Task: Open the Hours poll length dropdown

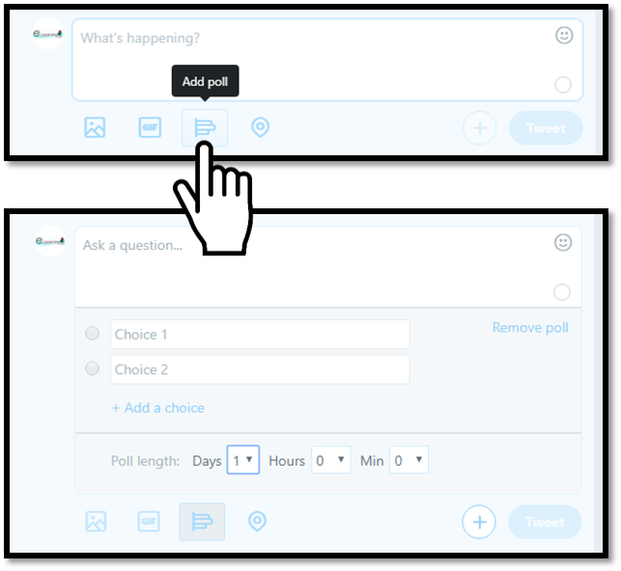Action: [330, 460]
